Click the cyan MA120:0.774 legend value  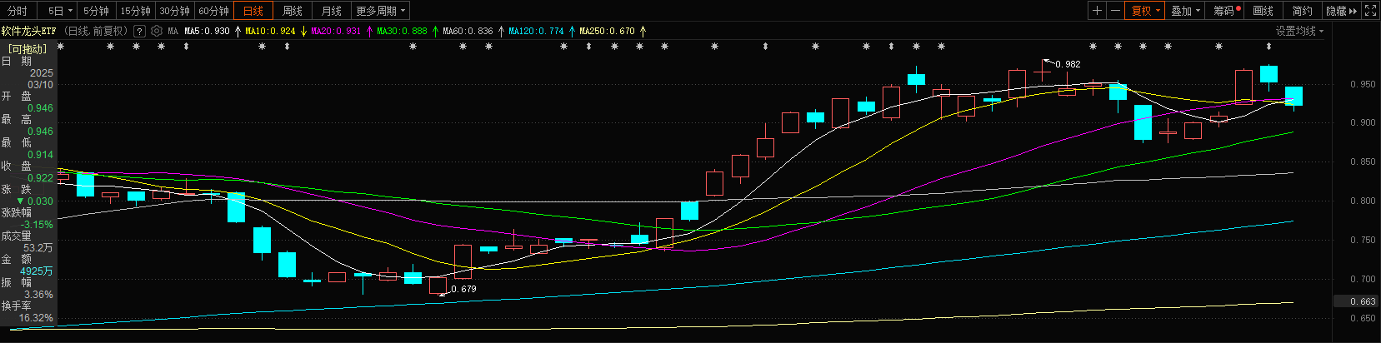[x=536, y=32]
